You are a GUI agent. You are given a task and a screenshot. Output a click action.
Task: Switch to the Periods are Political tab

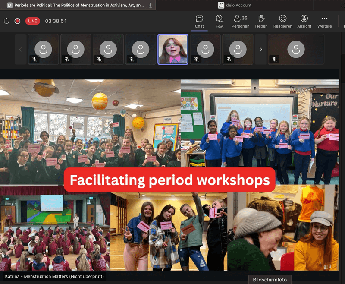(x=78, y=5)
